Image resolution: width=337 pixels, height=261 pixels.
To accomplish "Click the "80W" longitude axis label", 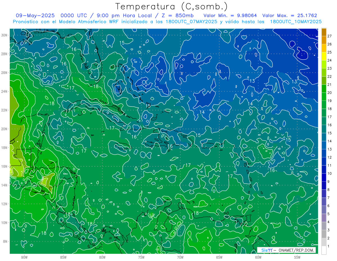I will 102,257.
